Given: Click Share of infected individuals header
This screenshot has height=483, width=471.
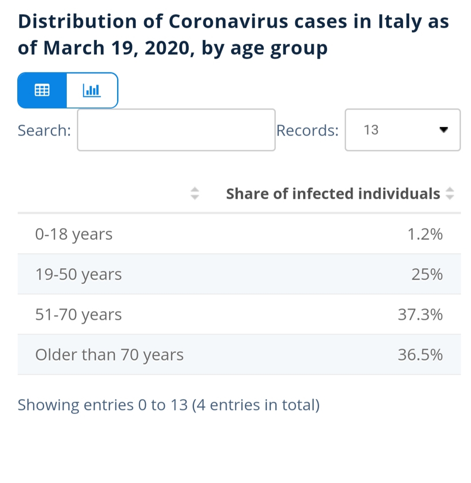Looking at the screenshot, I should (x=333, y=194).
